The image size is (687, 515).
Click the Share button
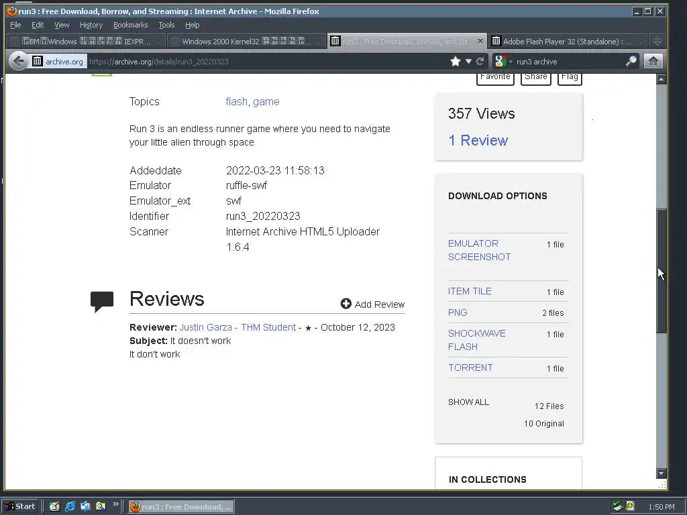tap(536, 78)
